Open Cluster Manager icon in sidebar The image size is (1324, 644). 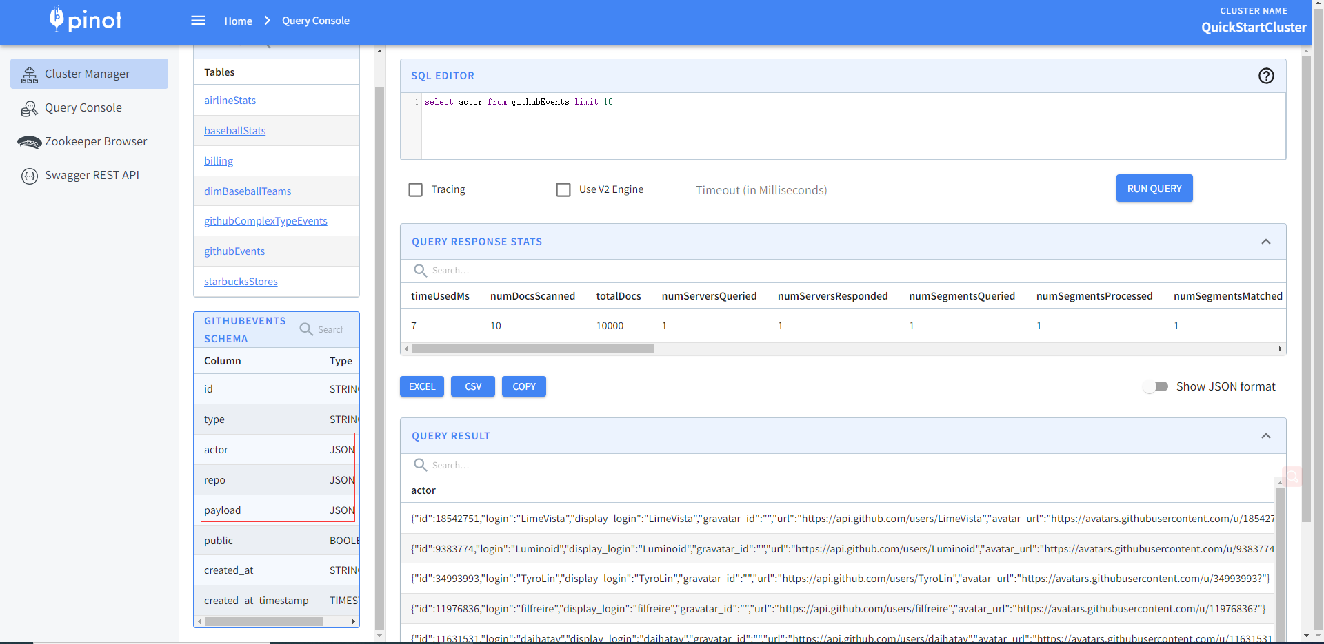coord(30,74)
